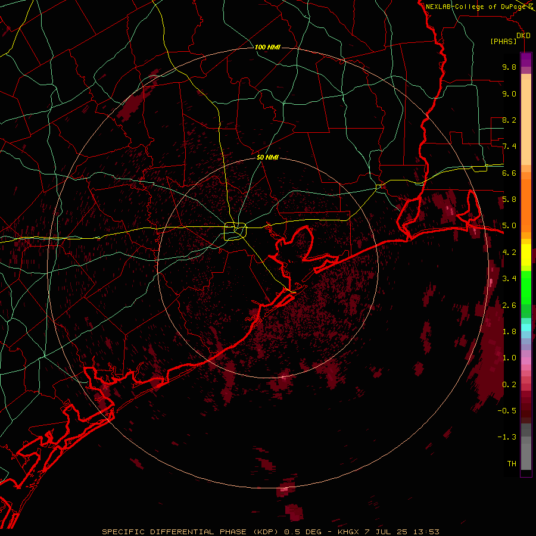Click the [PHAS] units label
536x536 pixels.
[503, 42]
